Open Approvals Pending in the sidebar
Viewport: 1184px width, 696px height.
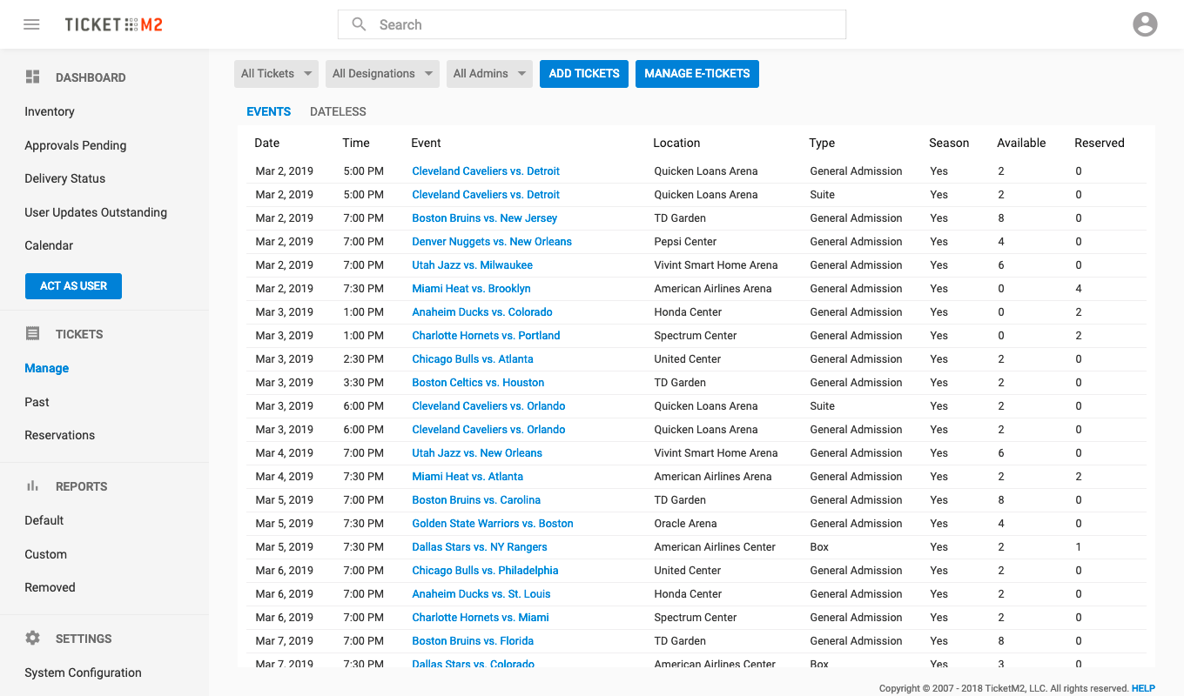76,145
